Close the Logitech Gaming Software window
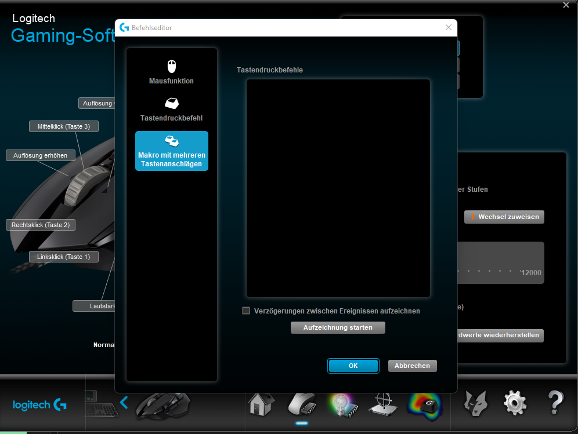Screen dimensions: 578x434 click(x=566, y=5)
